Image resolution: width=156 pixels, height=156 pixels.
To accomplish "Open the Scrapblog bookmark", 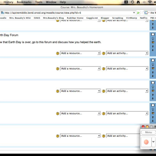I will pyautogui.click(x=118, y=18).
